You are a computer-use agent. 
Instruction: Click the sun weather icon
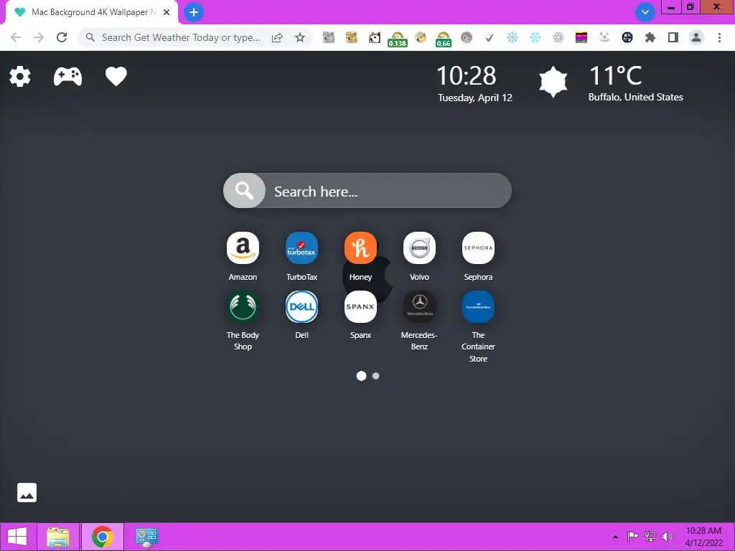click(x=553, y=82)
